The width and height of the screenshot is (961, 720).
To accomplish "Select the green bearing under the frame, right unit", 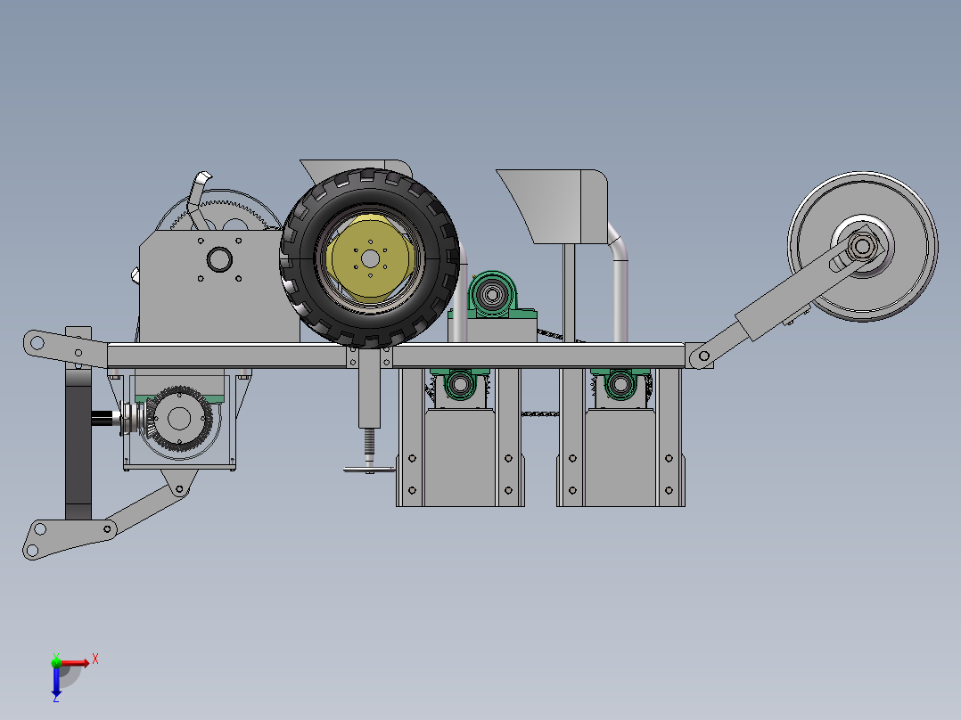I will coord(620,383).
